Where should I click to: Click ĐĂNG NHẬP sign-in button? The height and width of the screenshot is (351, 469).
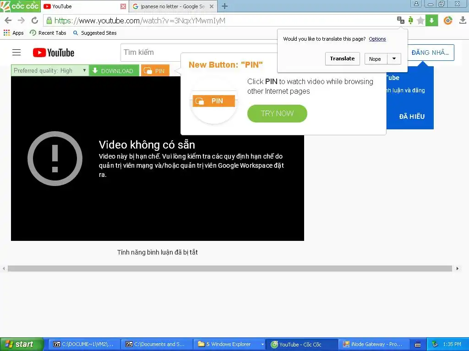(431, 53)
